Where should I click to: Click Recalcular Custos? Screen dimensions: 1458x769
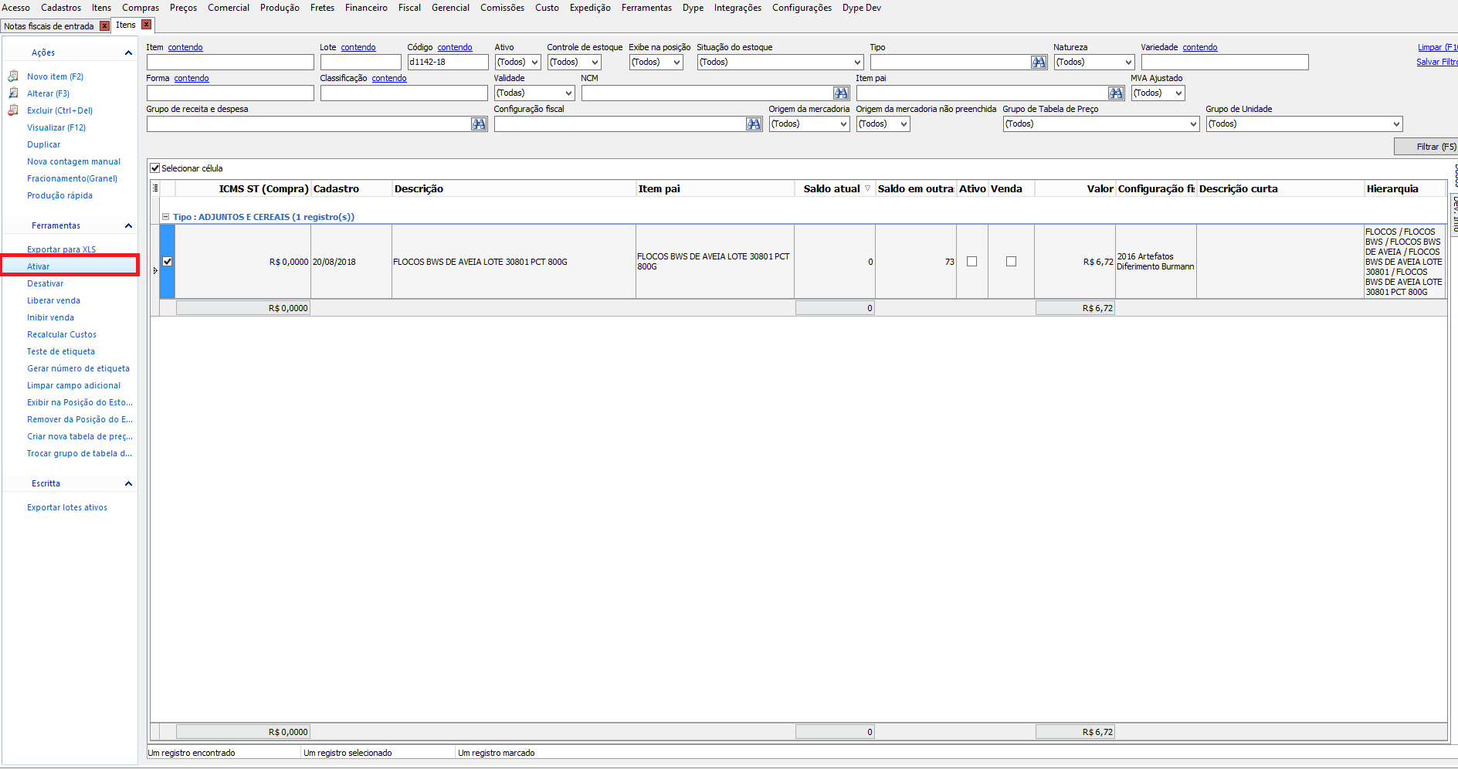[62, 334]
